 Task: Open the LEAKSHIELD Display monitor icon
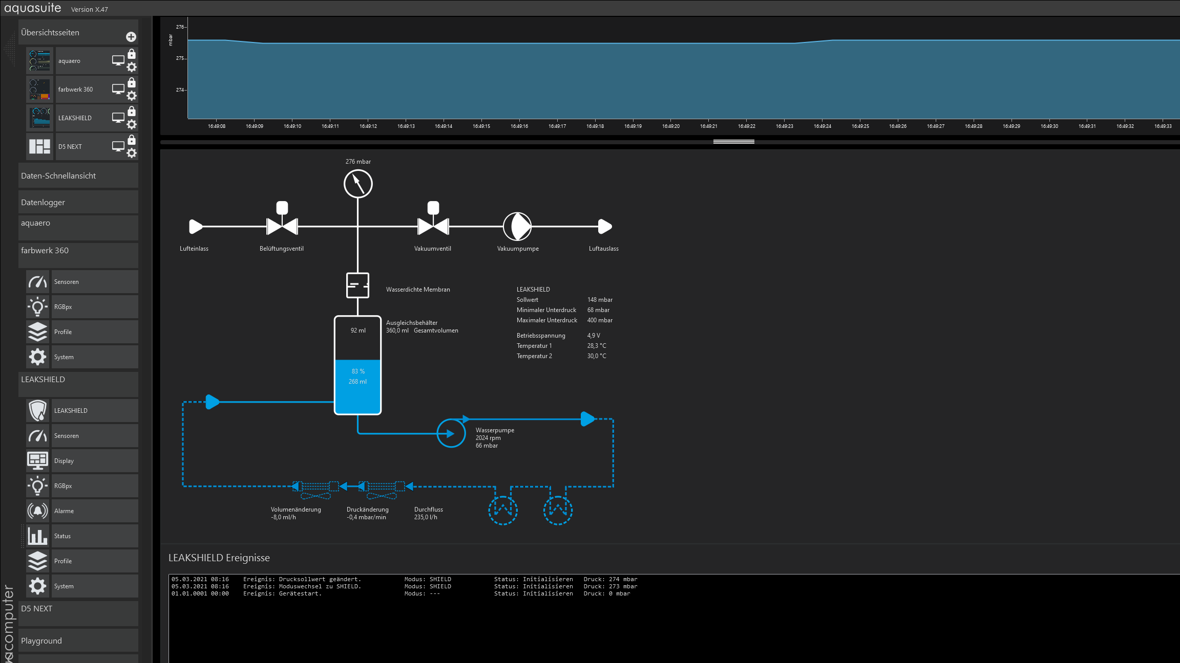coord(38,461)
